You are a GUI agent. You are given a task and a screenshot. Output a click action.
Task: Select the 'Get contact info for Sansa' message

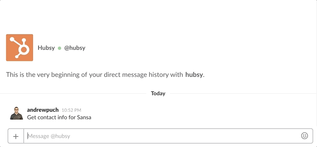click(x=59, y=117)
